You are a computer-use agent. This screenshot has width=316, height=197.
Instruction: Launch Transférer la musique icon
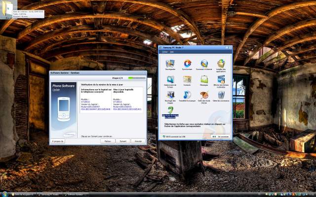point(187,95)
